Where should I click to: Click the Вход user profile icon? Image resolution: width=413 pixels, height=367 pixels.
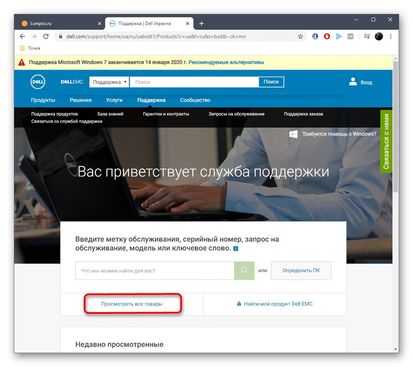352,81
